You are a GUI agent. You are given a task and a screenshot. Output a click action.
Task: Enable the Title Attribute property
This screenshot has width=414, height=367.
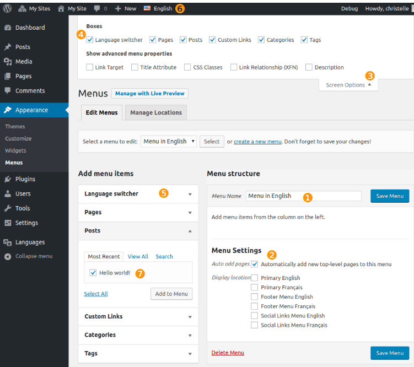(135, 67)
